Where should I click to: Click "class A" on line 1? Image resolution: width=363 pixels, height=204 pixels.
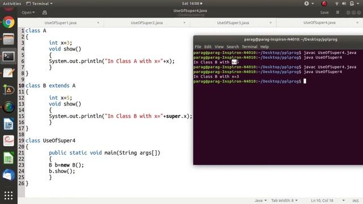pyautogui.click(x=36, y=31)
